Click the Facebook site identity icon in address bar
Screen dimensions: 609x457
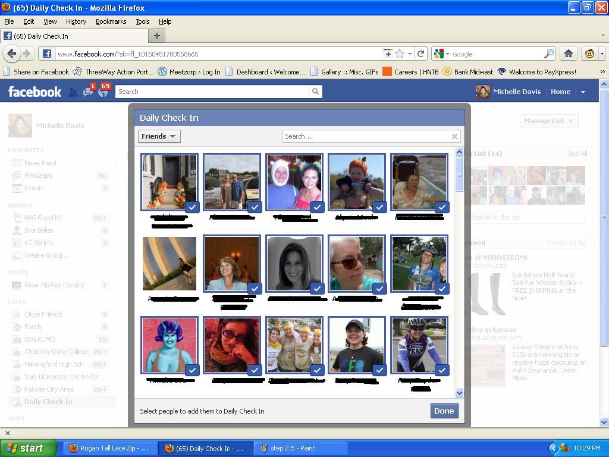click(46, 54)
